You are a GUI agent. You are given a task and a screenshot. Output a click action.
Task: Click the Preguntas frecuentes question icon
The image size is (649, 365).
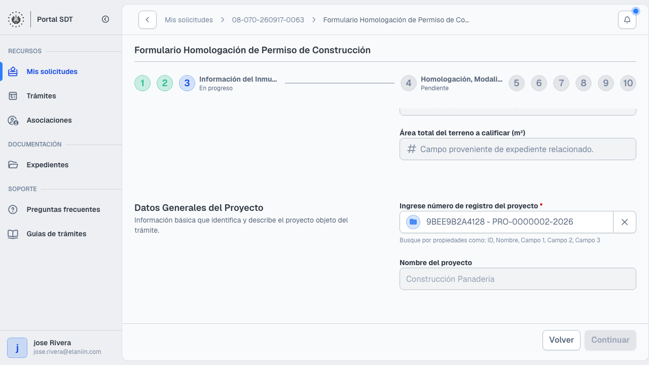coord(13,209)
